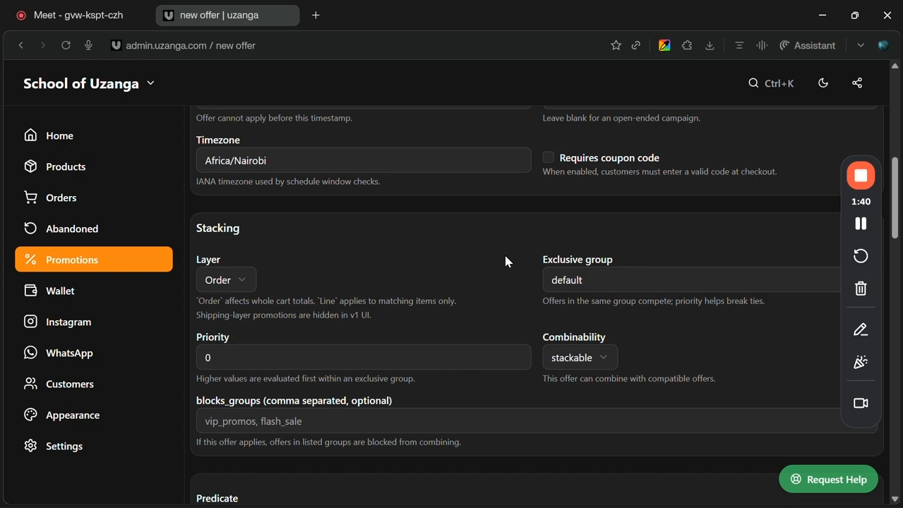Expand the toolbar chevron dropdown
This screenshot has width=903, height=508.
[861, 45]
